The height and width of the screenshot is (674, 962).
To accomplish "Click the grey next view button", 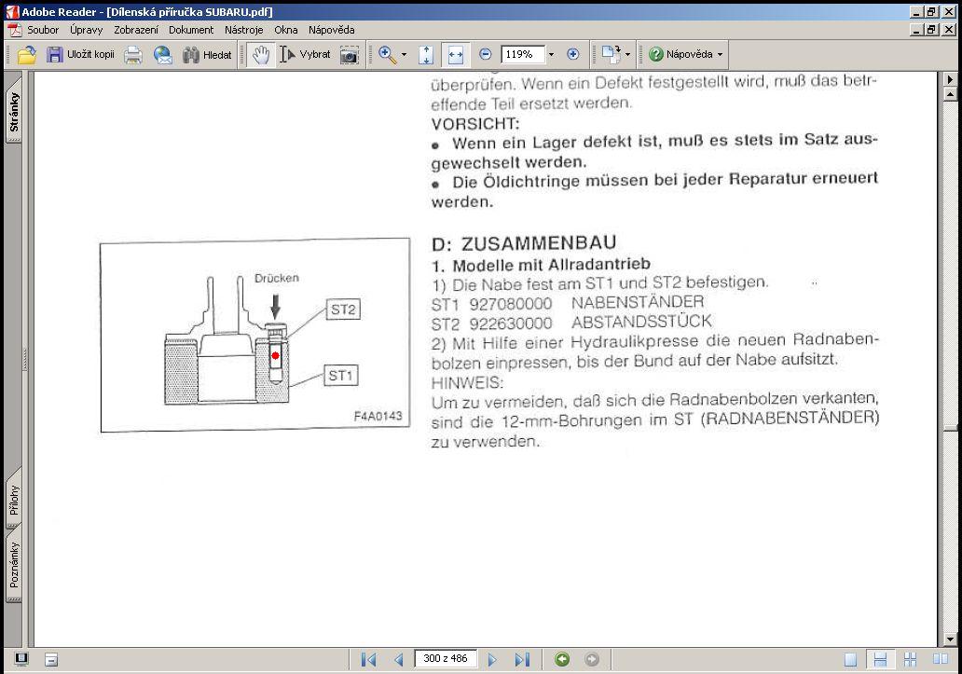I will coord(591,659).
